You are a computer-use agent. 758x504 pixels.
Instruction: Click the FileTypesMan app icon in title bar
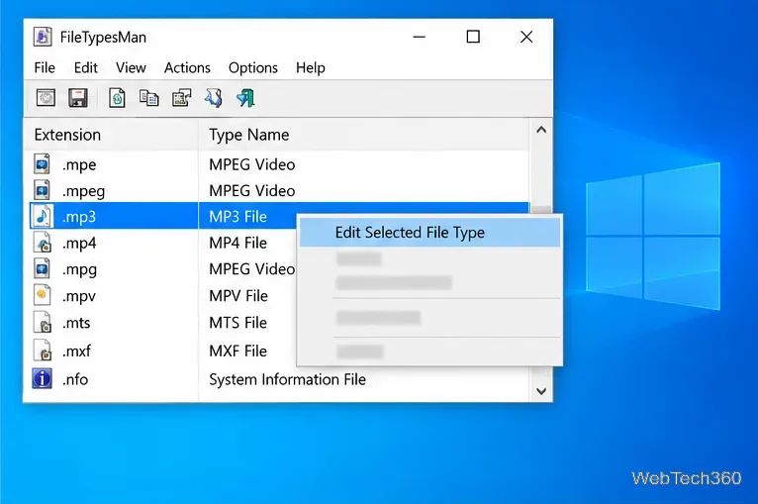(43, 37)
